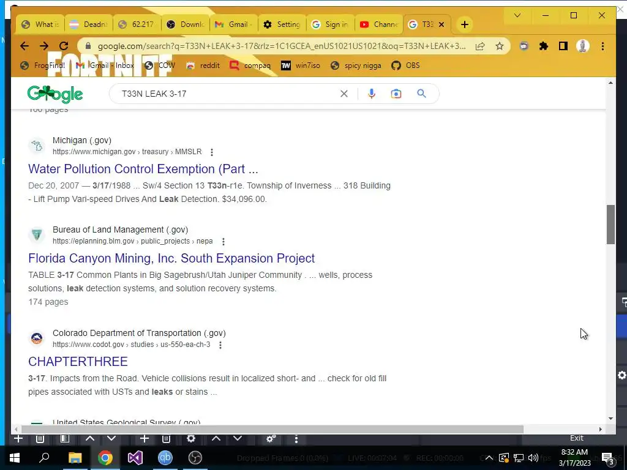
Task: Click the taskbar clock showing 8:32 AM
Action: coord(574,458)
